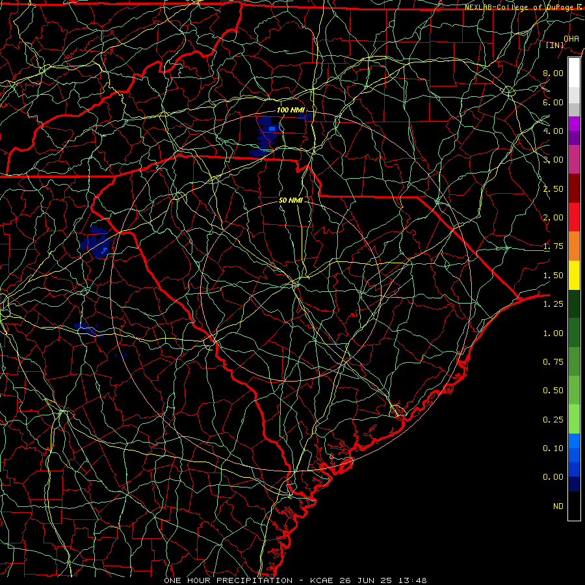Pick the white swatch at legend top

pyautogui.click(x=574, y=73)
